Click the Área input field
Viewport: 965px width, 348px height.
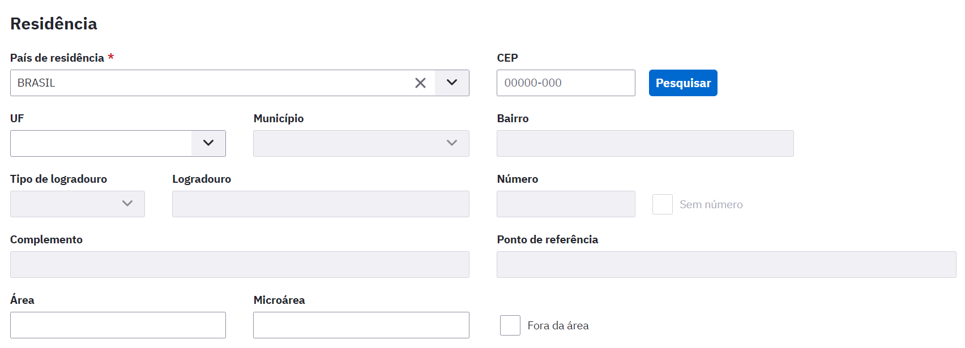tap(118, 325)
